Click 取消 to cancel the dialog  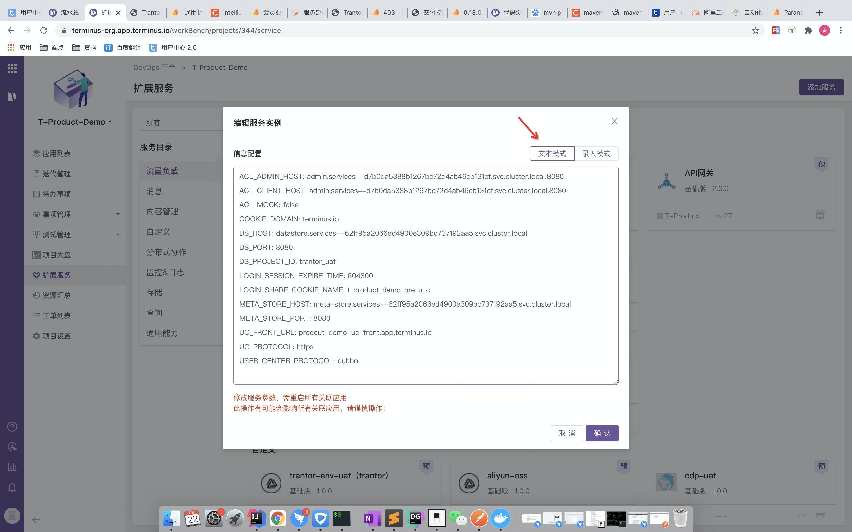(x=567, y=433)
